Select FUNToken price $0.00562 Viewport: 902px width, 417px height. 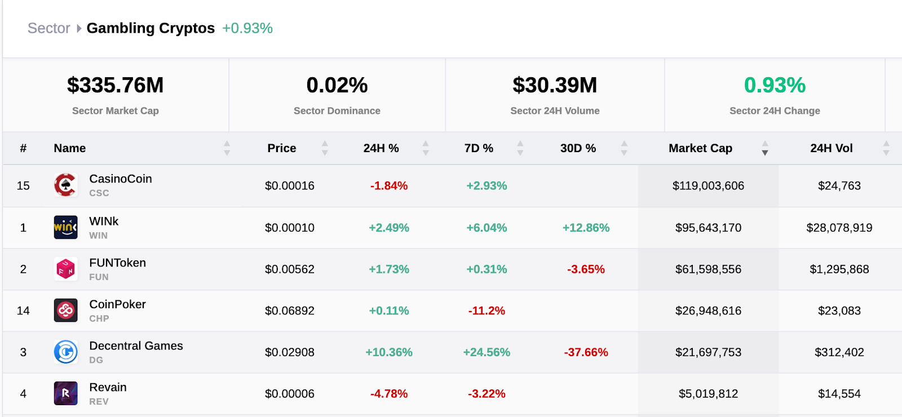pyautogui.click(x=290, y=269)
